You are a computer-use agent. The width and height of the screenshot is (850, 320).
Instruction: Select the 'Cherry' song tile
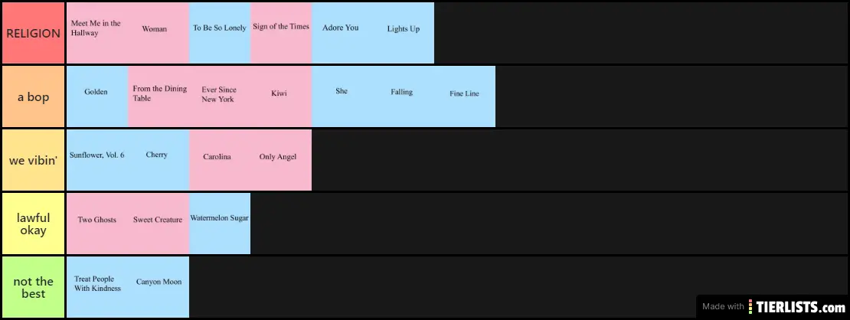(x=159, y=160)
